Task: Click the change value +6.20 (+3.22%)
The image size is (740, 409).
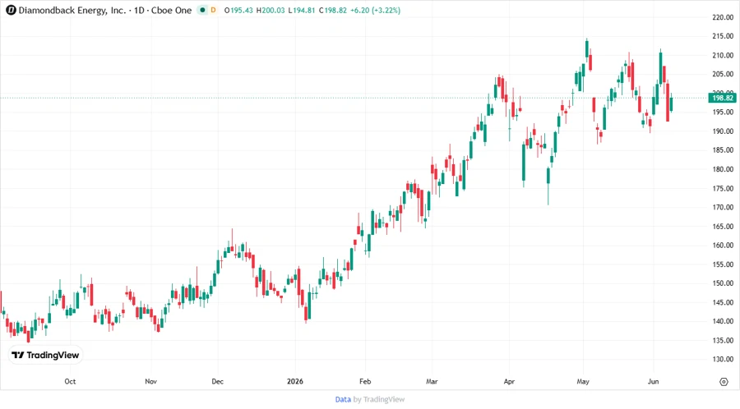Action: (x=375, y=10)
